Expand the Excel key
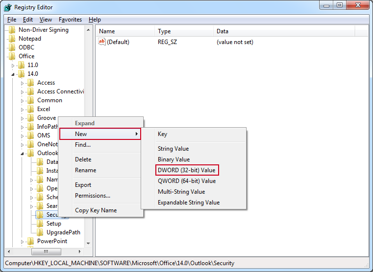 (22, 110)
